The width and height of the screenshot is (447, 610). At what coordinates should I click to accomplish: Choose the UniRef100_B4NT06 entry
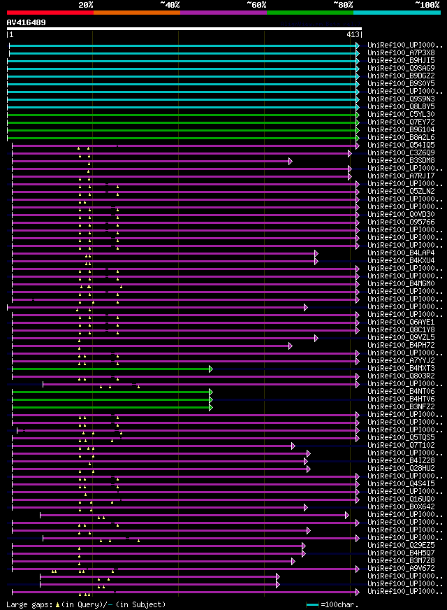coord(401,391)
